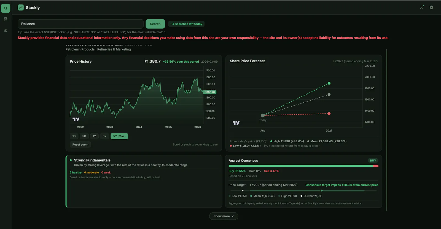
Task: Click the page vertical scrollbar
Action: [x=386, y=130]
